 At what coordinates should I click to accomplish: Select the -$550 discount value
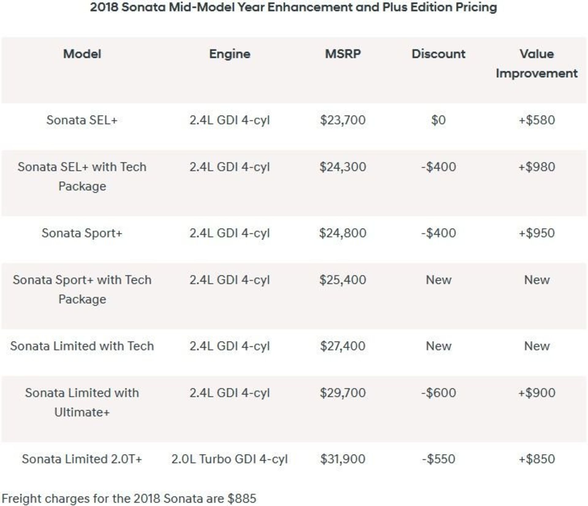(438, 459)
